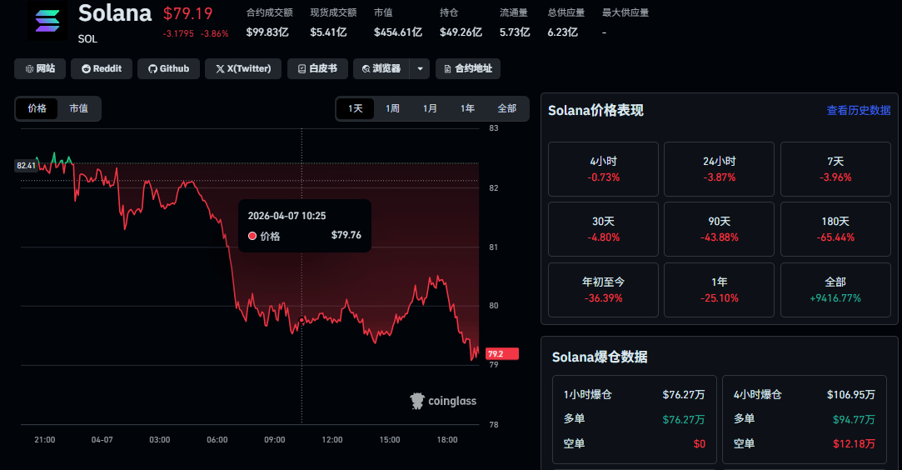
Task: Open the 查看历史数据 link
Action: 858,110
